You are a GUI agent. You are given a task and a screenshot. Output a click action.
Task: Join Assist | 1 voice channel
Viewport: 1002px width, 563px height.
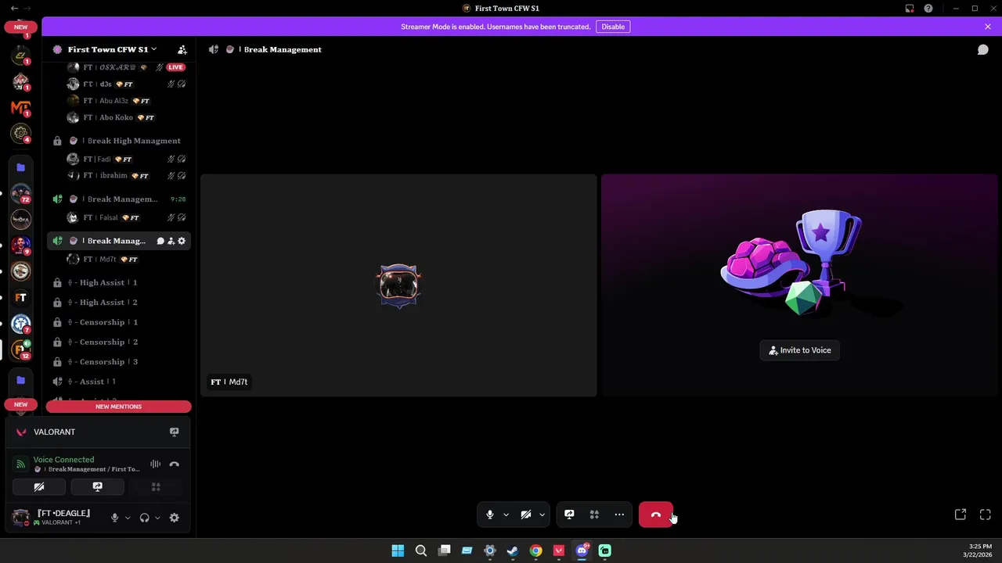118,382
